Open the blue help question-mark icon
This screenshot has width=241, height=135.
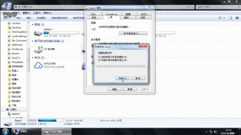pyautogui.click(x=237, y=18)
